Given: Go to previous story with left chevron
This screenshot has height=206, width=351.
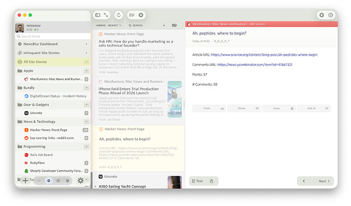Looking at the screenshot, I should point(304,181).
